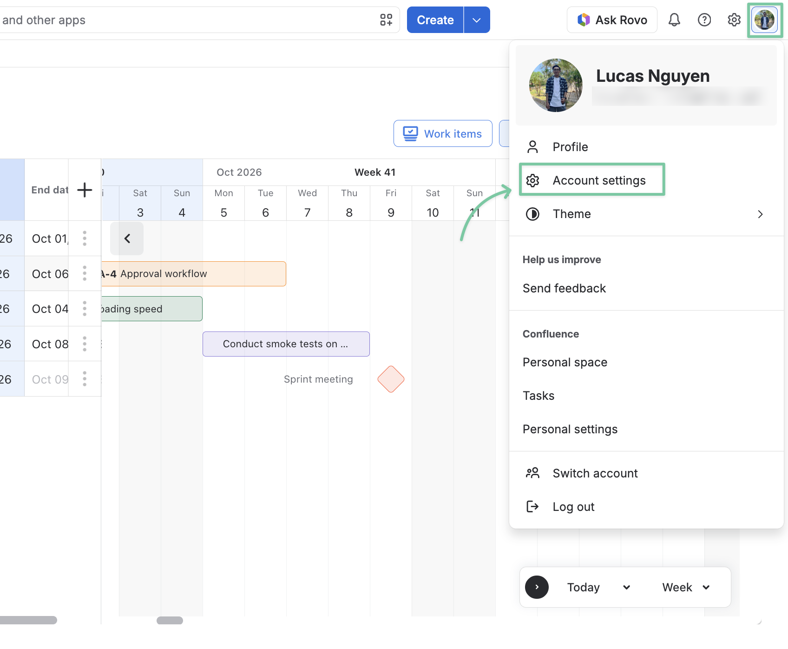Click the Sprint meeting milestone diamond
Viewport: 788px width, 649px height.
pyautogui.click(x=391, y=379)
